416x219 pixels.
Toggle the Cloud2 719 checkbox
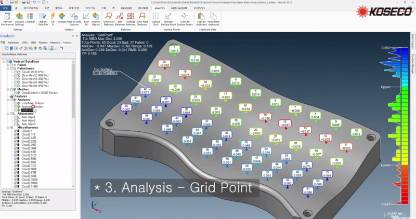(17, 134)
